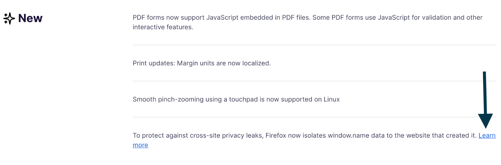
Task: Click "interactive features." in the first note
Action: tap(163, 27)
